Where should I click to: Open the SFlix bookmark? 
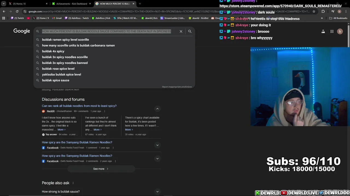(x=125, y=18)
